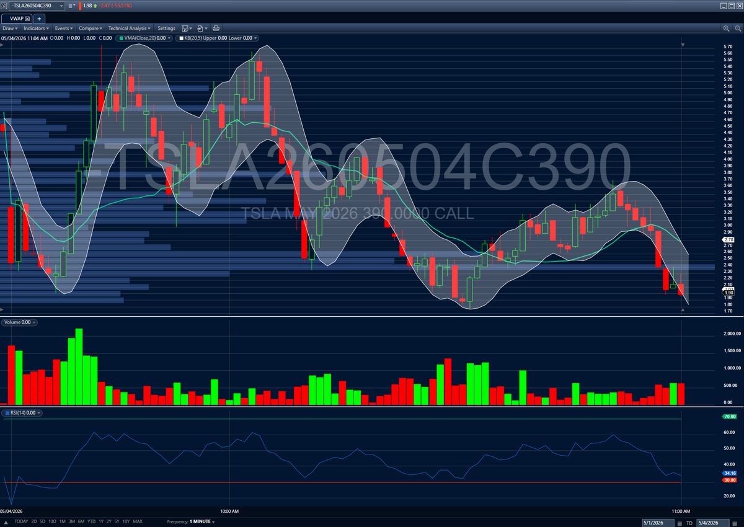This screenshot has width=744, height=527.
Task: Select the 5D time range
Action: tap(42, 521)
